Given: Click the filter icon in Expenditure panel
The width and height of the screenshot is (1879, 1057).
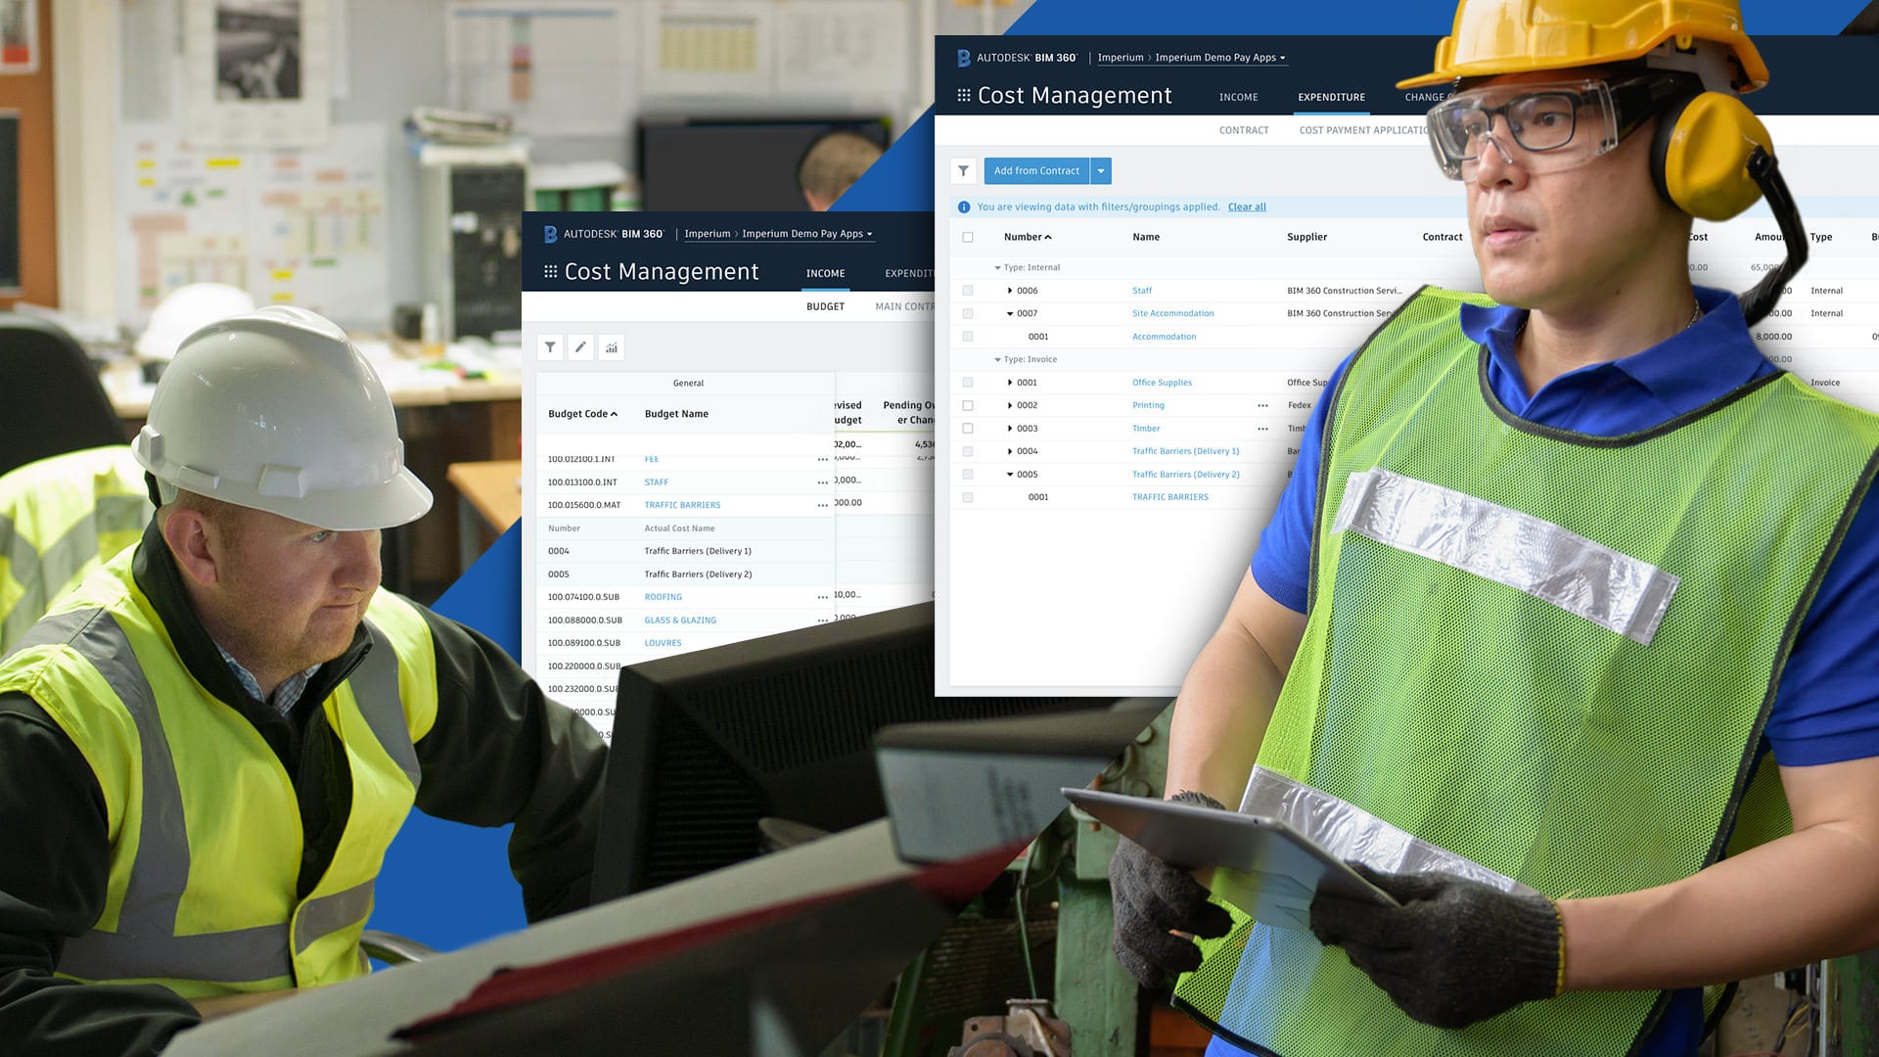Looking at the screenshot, I should tap(963, 171).
